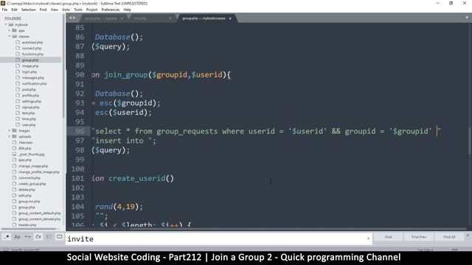
Task: Expand the images folder
Action: coord(10,131)
